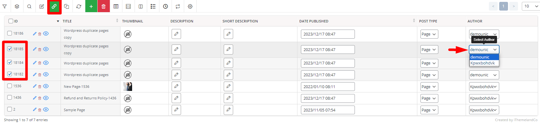Click the red trash delete button in toolbar

click(104, 6)
